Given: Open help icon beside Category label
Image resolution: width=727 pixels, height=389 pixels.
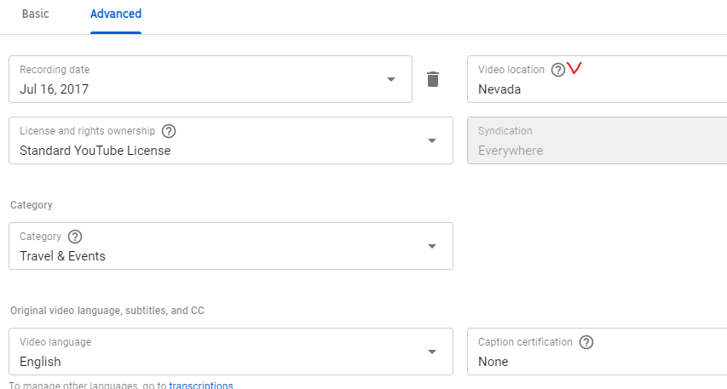Looking at the screenshot, I should (75, 237).
